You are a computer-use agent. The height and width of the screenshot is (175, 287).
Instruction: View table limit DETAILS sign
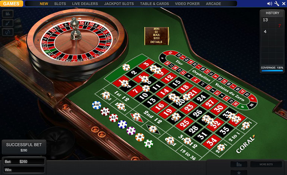[156, 42]
